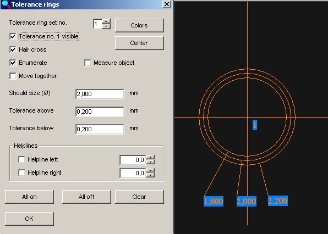
Task: Increment the Helpline right value
Action: pyautogui.click(x=150, y=170)
